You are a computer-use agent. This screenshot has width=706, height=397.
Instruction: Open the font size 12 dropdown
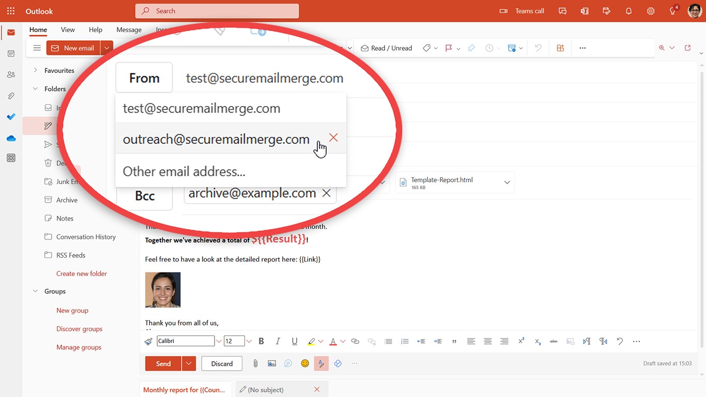tap(249, 341)
